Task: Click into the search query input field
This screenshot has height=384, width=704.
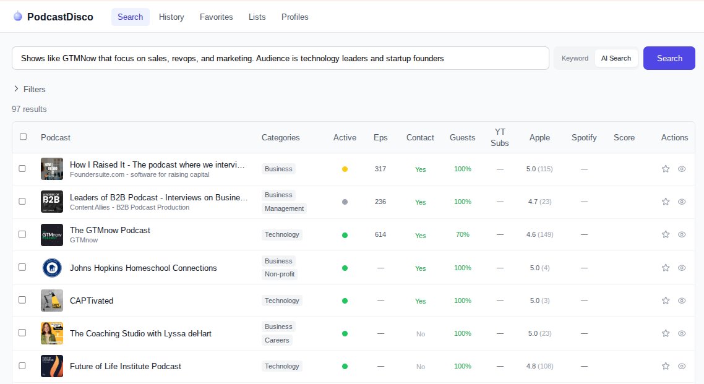Action: [x=281, y=58]
